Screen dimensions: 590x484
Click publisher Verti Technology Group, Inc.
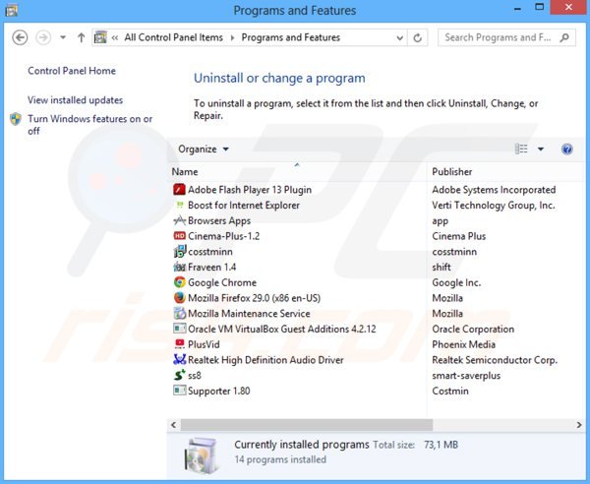tap(494, 206)
